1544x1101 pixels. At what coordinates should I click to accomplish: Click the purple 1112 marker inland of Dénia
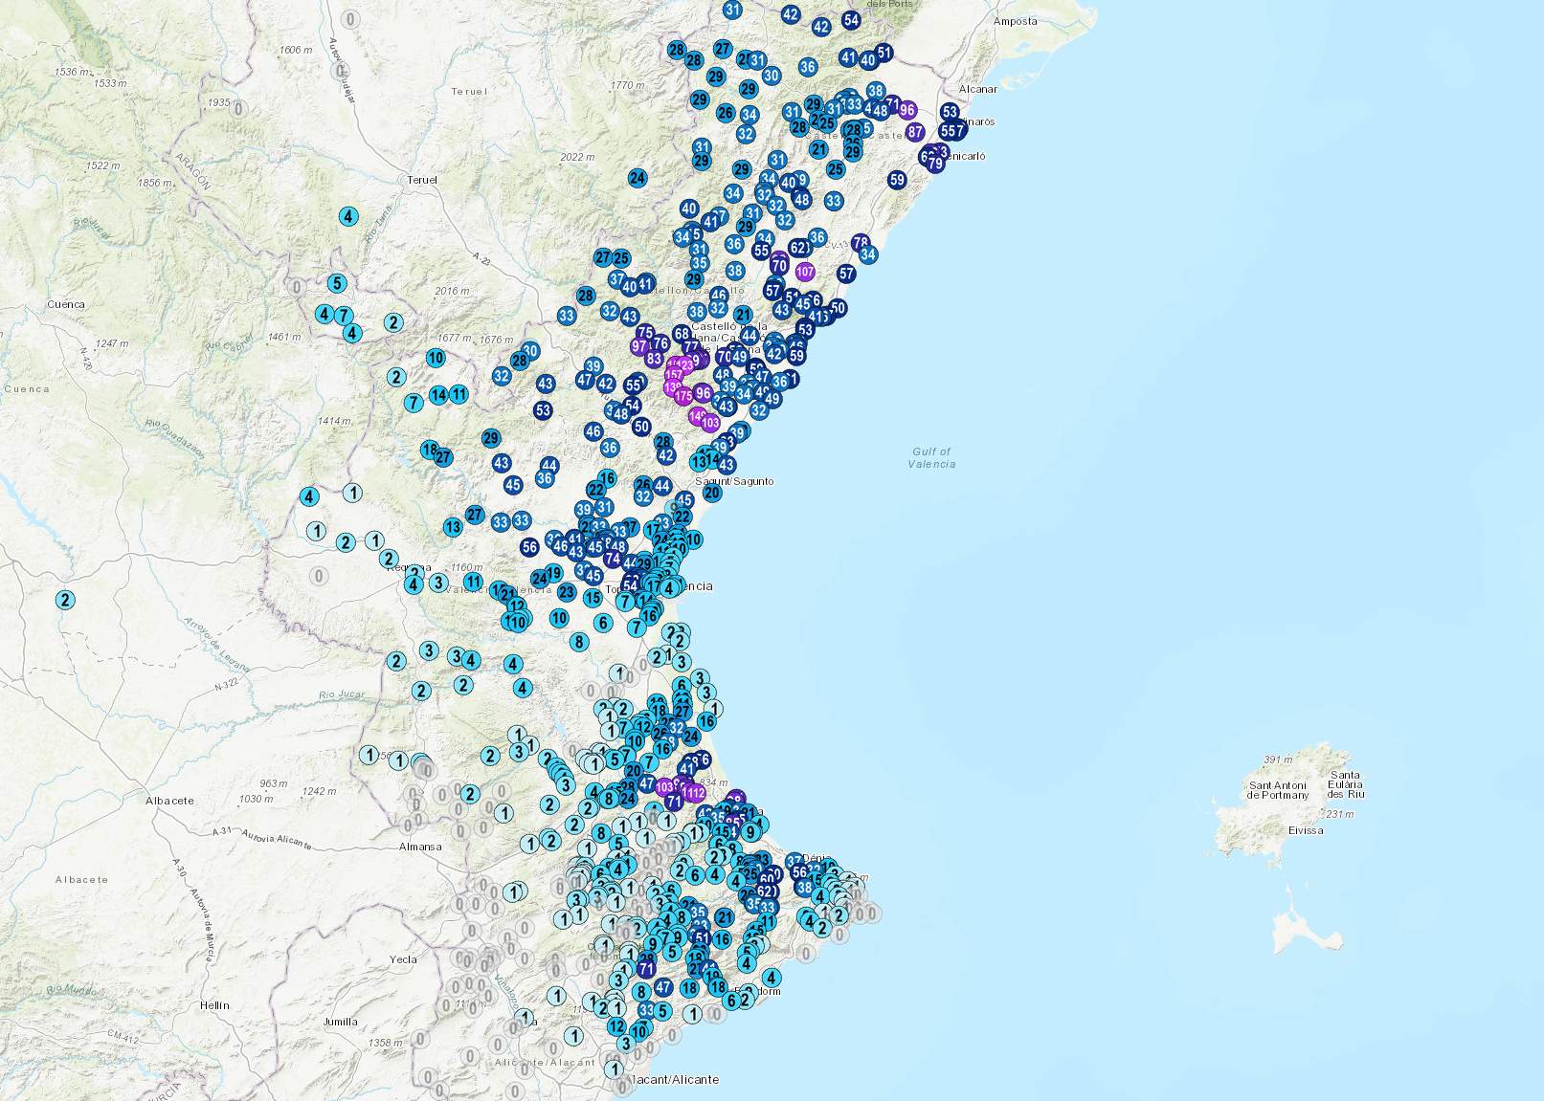click(x=693, y=793)
